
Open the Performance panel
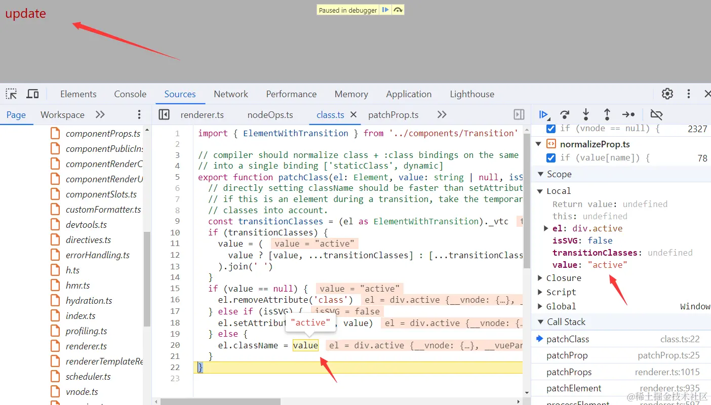point(291,94)
